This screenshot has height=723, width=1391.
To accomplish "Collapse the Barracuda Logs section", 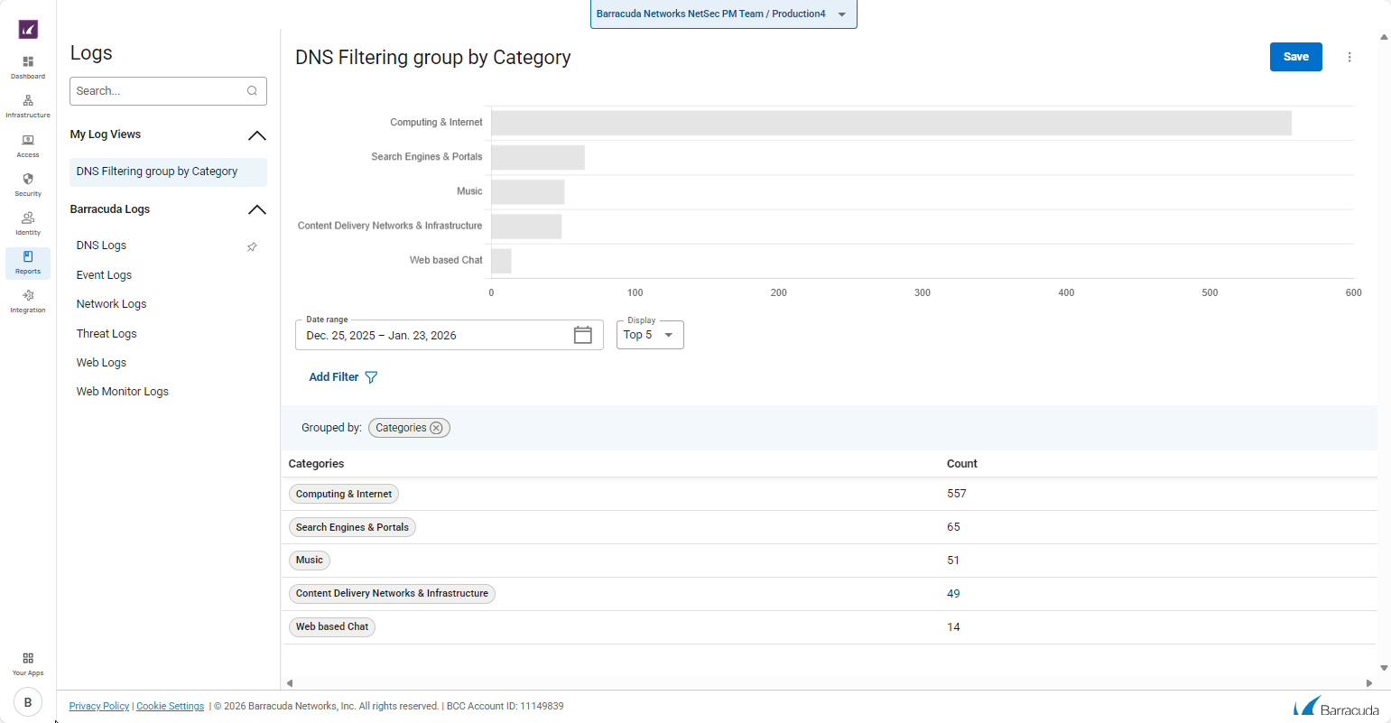I will pyautogui.click(x=256, y=209).
